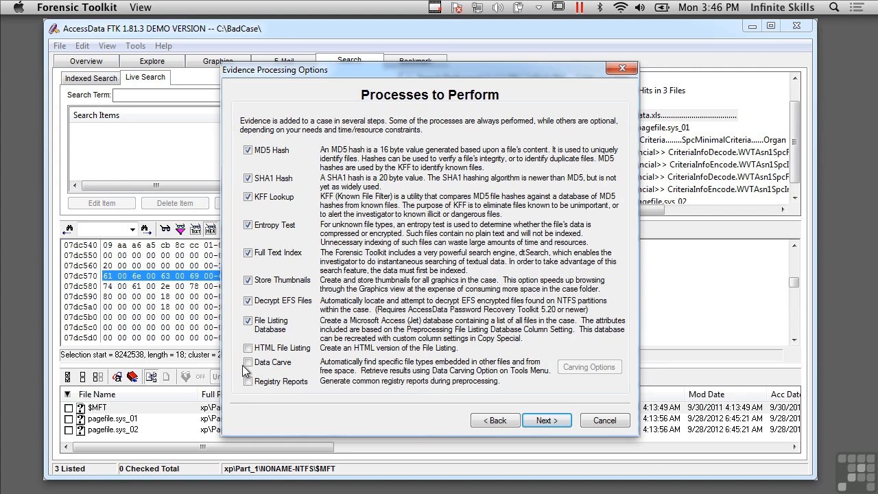This screenshot has height=494, width=878.
Task: Check the pagefile.sys_01 row checkbox
Action: pyautogui.click(x=69, y=419)
